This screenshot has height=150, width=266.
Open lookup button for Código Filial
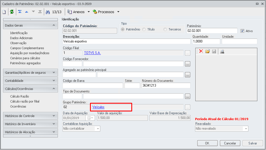(187, 53)
